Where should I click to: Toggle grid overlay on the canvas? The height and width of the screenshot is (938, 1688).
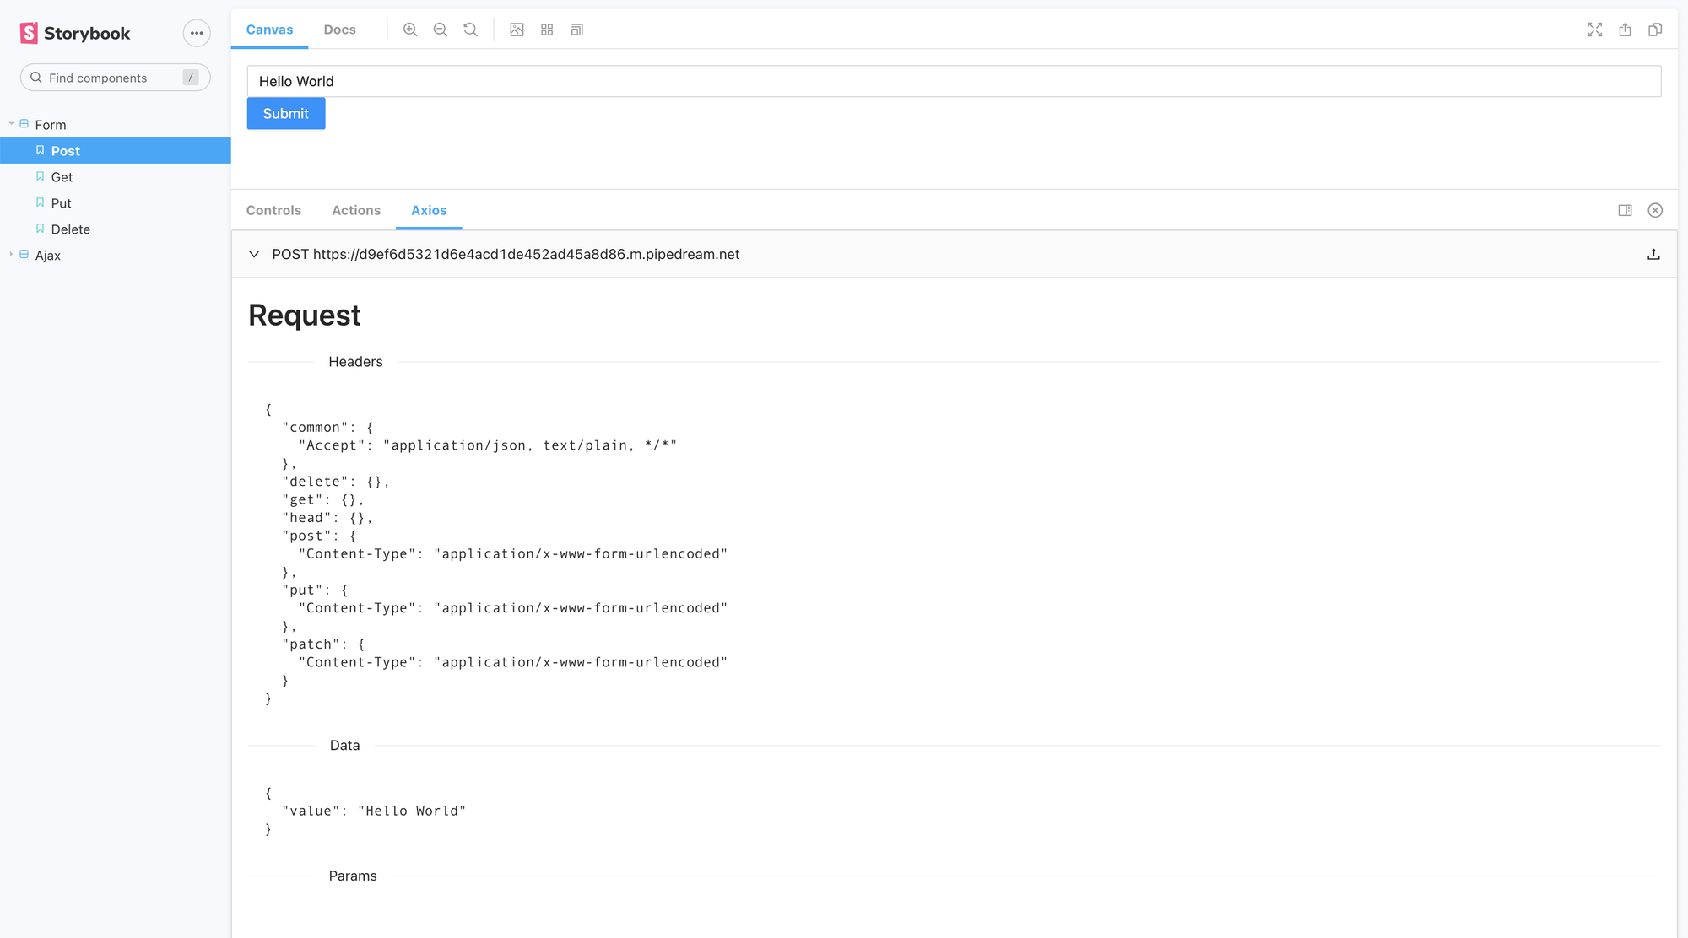point(547,30)
